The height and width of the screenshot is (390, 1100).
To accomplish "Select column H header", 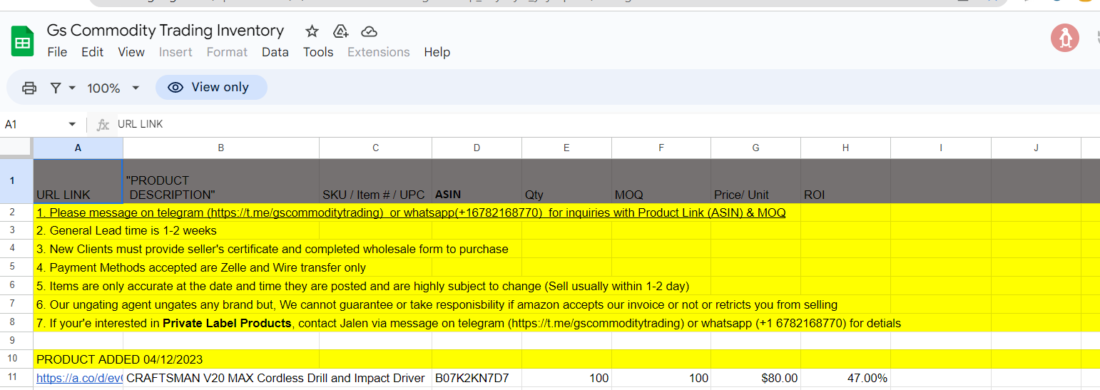I will click(846, 148).
